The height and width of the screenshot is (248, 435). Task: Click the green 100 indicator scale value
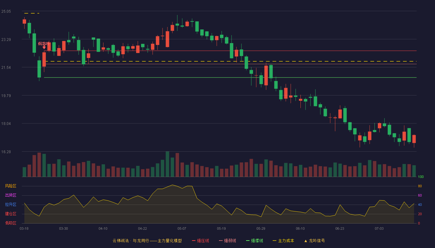coord(421,177)
